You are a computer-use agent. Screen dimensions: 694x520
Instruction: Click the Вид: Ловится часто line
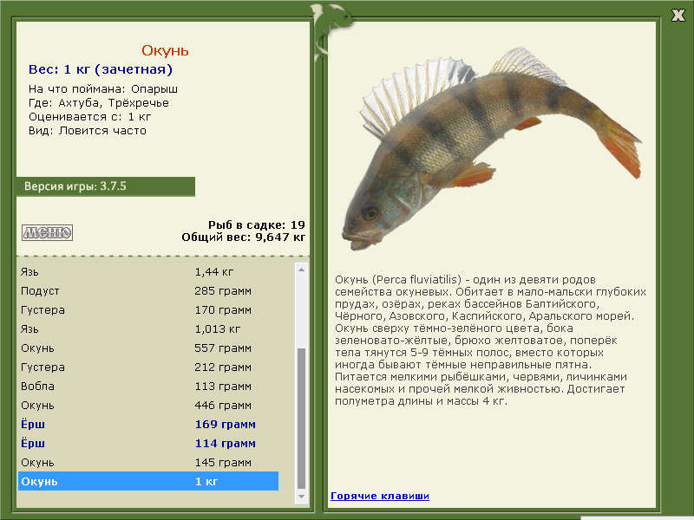pos(88,131)
